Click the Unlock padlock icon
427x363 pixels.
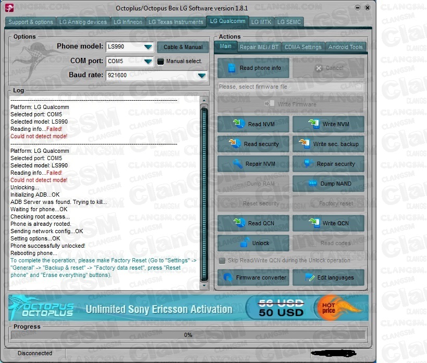tap(245, 242)
